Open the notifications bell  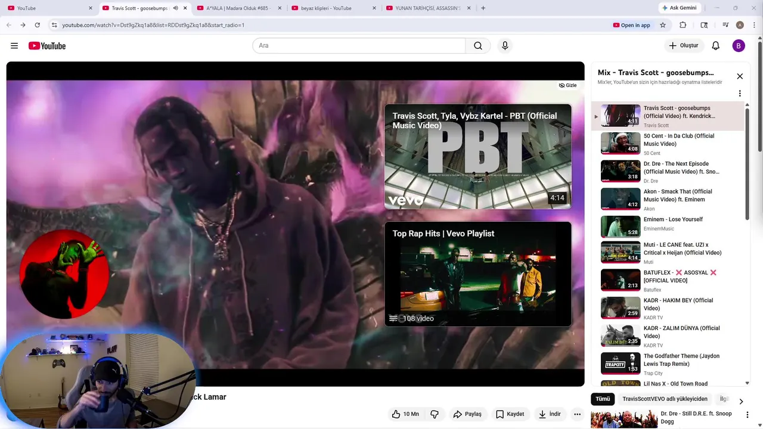click(x=716, y=46)
